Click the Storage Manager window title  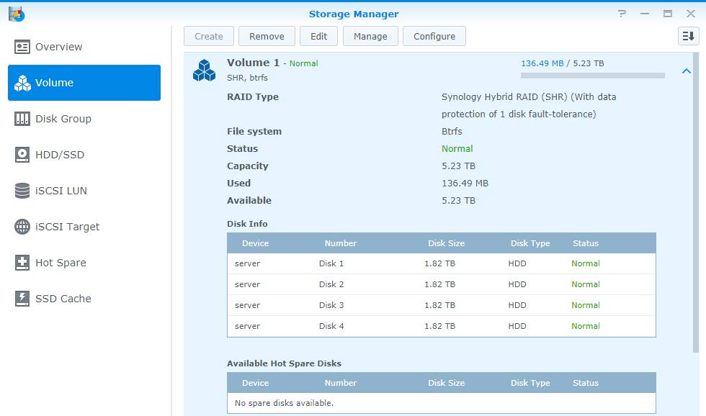[x=354, y=14]
